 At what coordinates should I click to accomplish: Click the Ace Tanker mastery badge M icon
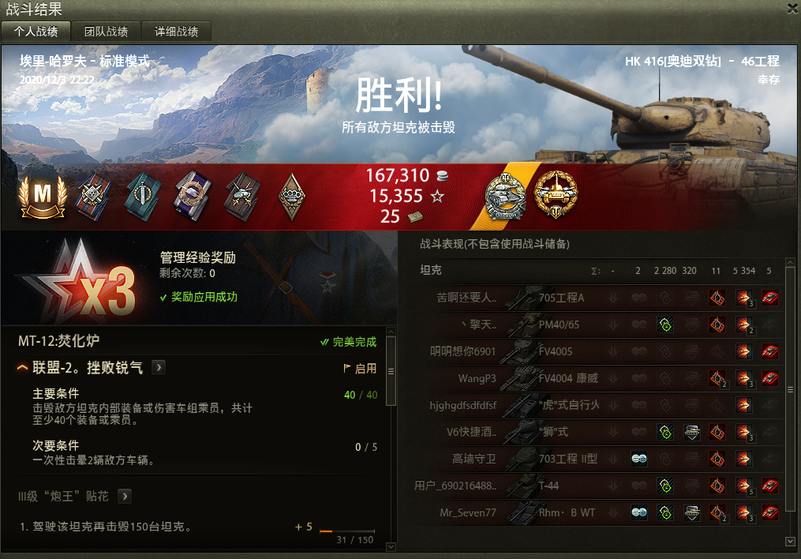(43, 197)
